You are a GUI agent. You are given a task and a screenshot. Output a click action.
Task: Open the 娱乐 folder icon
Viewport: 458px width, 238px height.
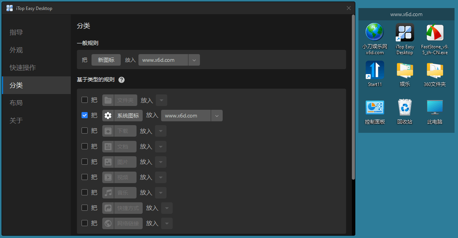click(405, 69)
